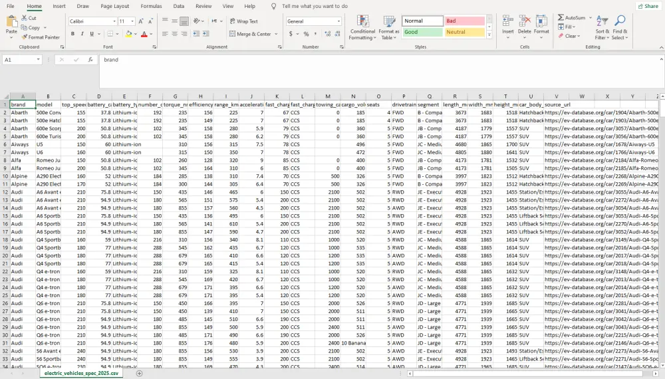Select the column A header
This screenshot has height=379, width=665.
[23, 96]
